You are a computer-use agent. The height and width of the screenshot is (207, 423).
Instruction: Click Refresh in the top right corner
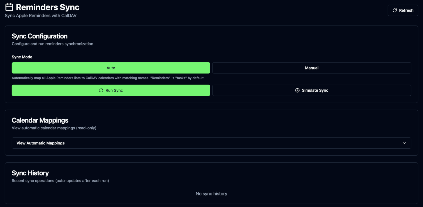403,10
